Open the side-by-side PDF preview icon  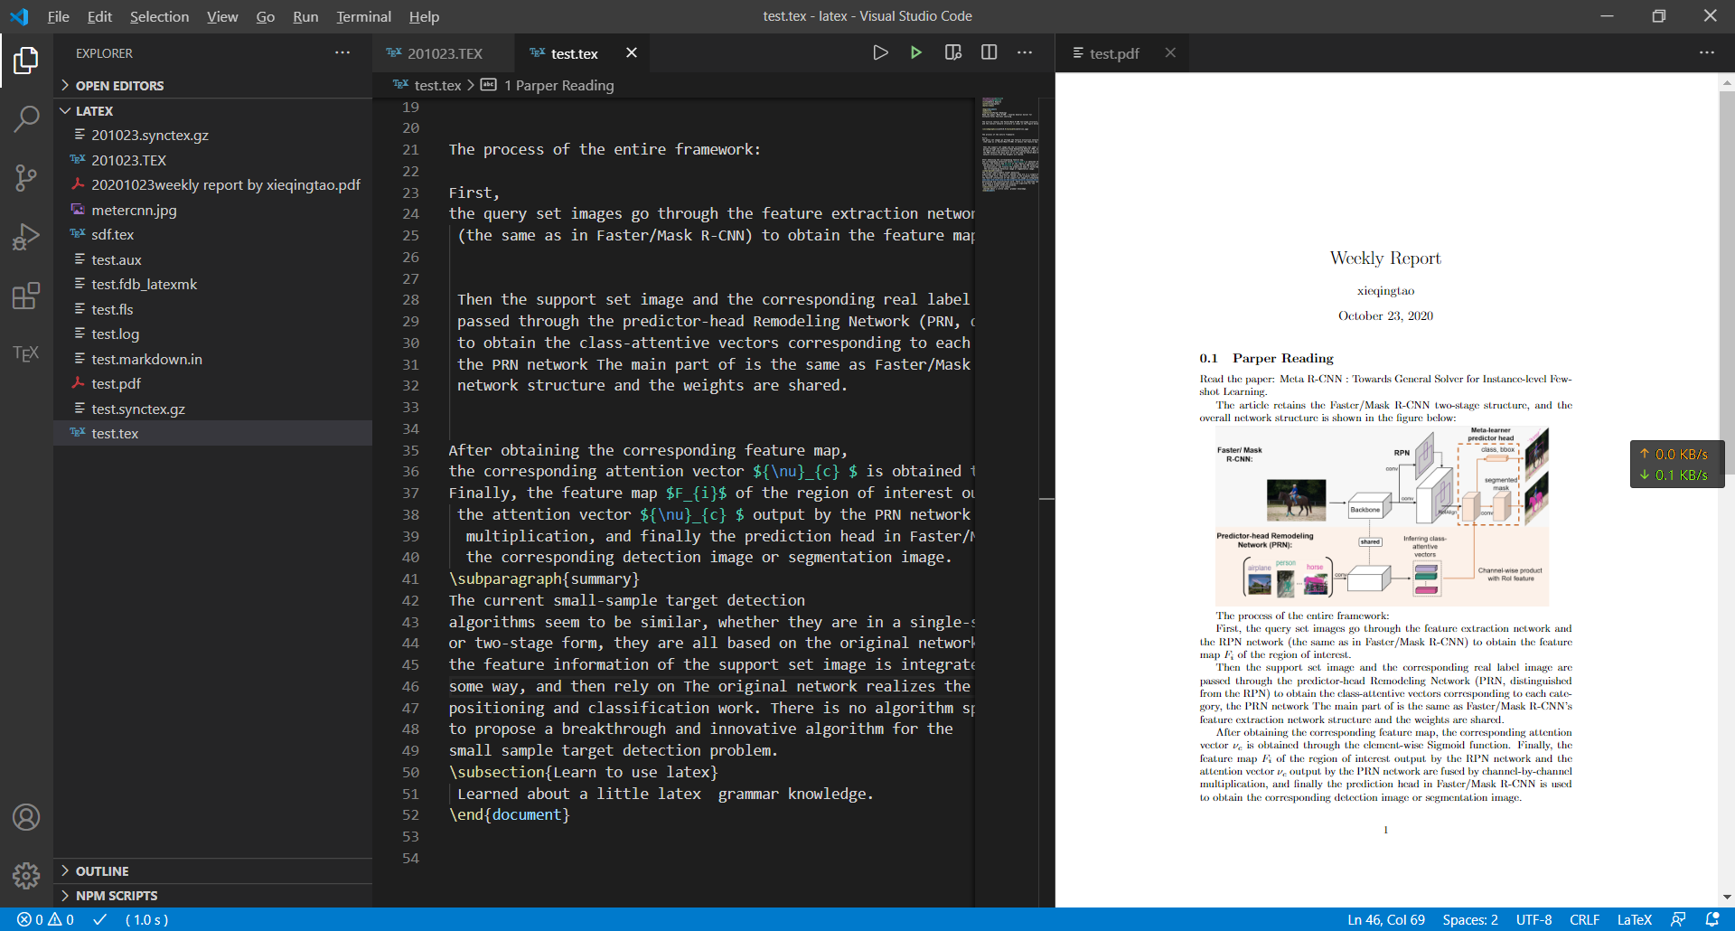point(952,52)
